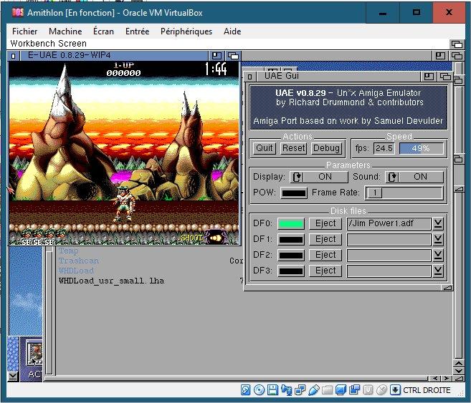Open the Périphériques menu
This screenshot has height=403, width=471.
(x=186, y=31)
